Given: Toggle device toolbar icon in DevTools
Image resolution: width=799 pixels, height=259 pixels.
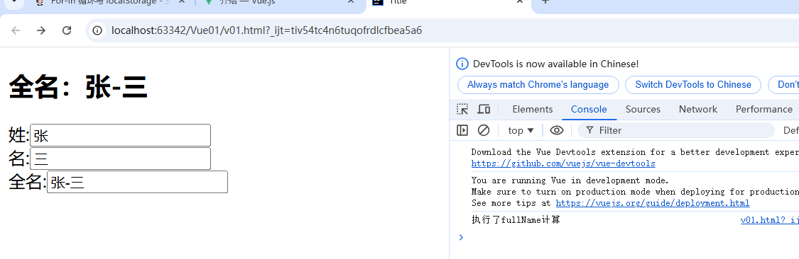Looking at the screenshot, I should [x=484, y=109].
